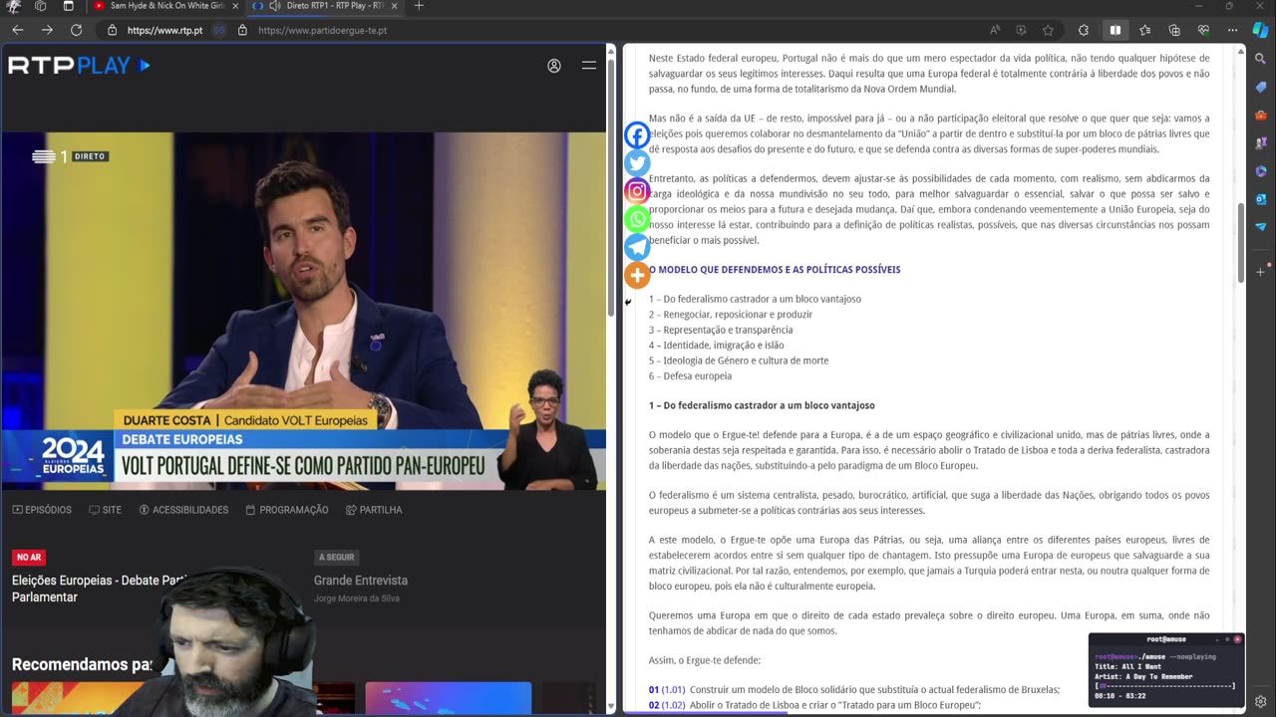1276x717 pixels.
Task: Open the RTP Play user account icon
Action: tap(554, 66)
